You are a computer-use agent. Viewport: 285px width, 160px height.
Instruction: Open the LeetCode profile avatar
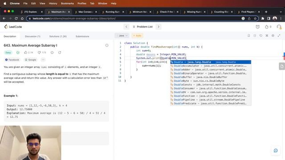pyautogui.click(x=279, y=27)
